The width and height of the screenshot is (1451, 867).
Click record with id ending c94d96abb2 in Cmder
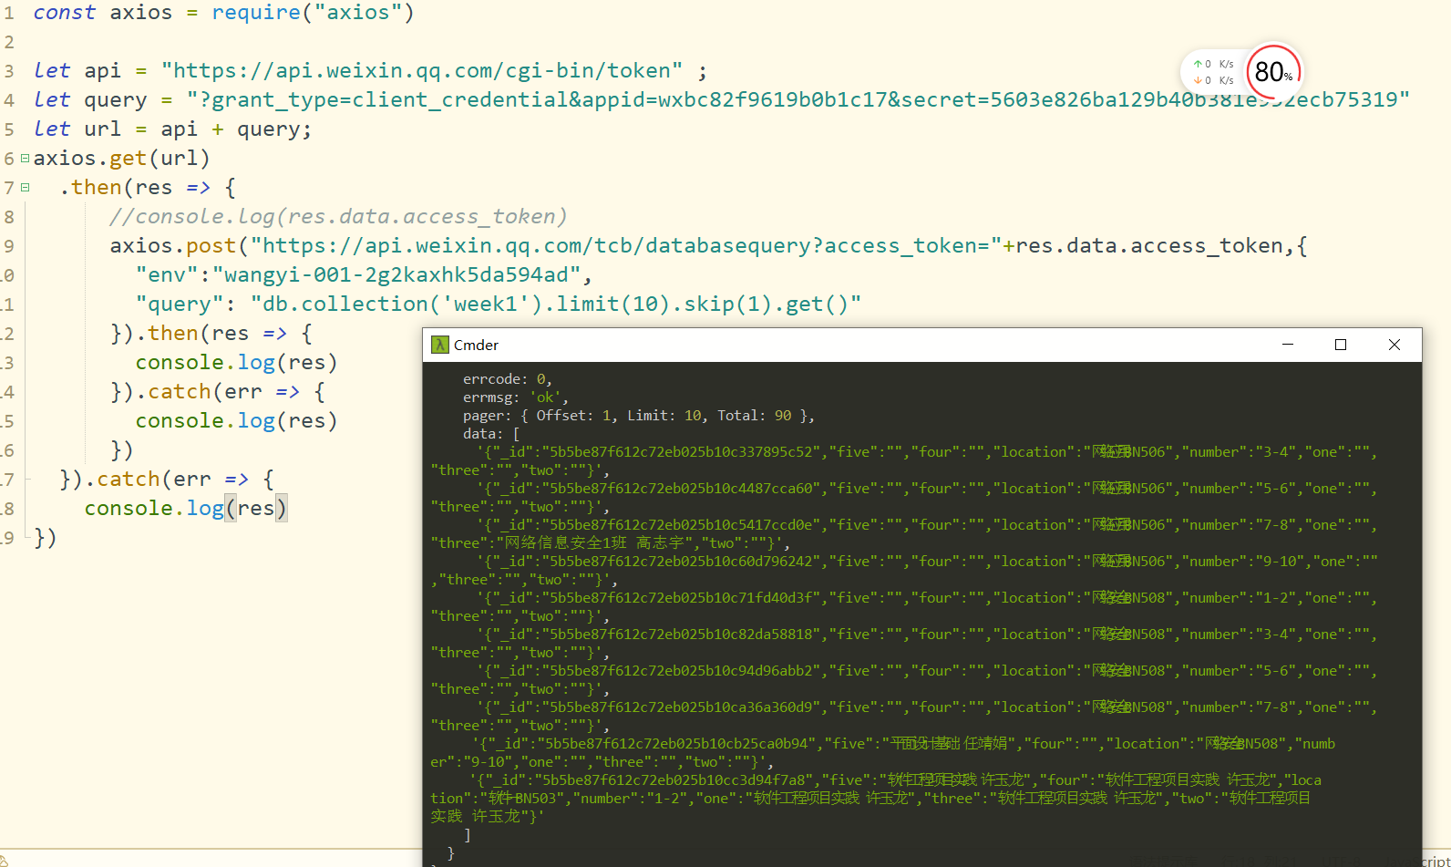(903, 680)
